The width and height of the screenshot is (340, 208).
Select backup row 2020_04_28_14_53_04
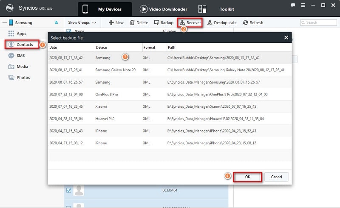pyautogui.click(x=170, y=119)
